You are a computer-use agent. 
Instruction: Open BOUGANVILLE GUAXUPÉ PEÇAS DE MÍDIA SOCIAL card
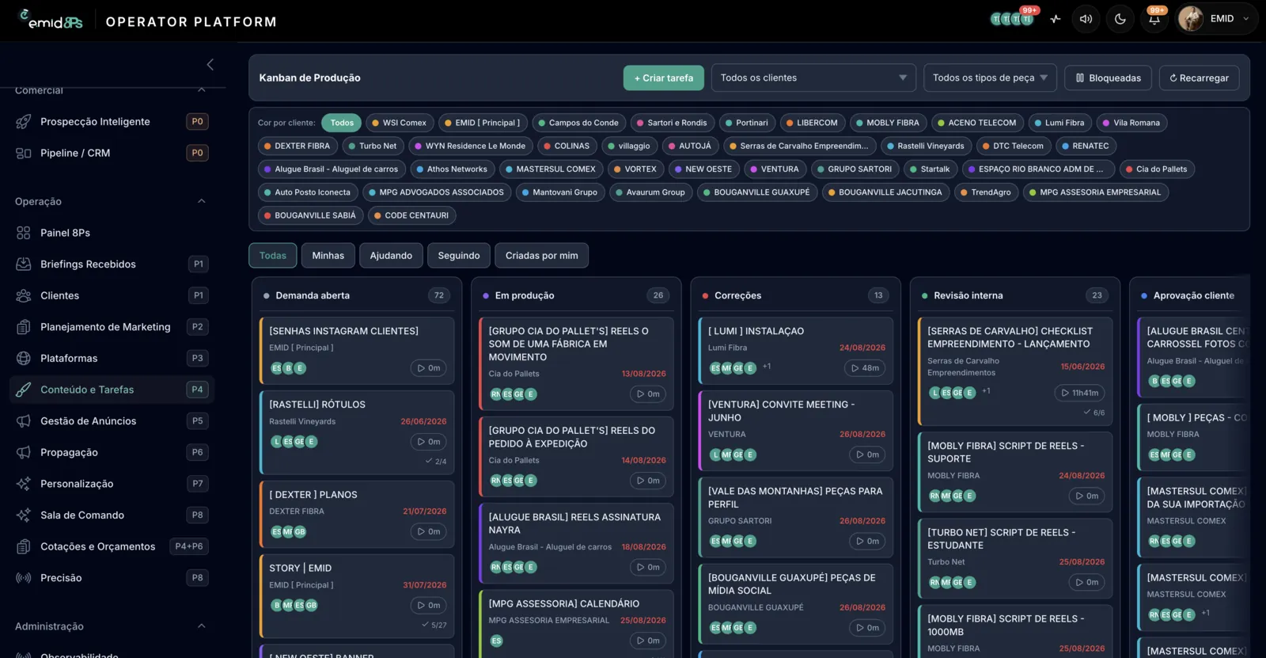coord(795,603)
